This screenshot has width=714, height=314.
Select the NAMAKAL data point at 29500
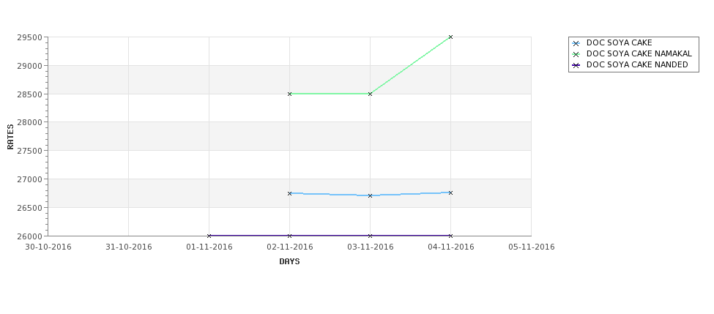451,37
